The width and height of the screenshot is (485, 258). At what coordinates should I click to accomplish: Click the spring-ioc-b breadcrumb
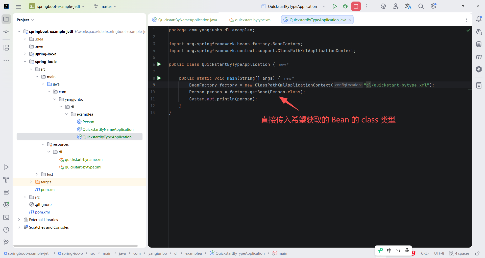[x=70, y=253]
